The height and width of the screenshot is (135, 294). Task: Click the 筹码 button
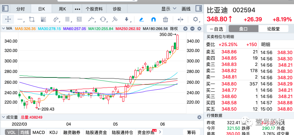click(x=191, y=132)
